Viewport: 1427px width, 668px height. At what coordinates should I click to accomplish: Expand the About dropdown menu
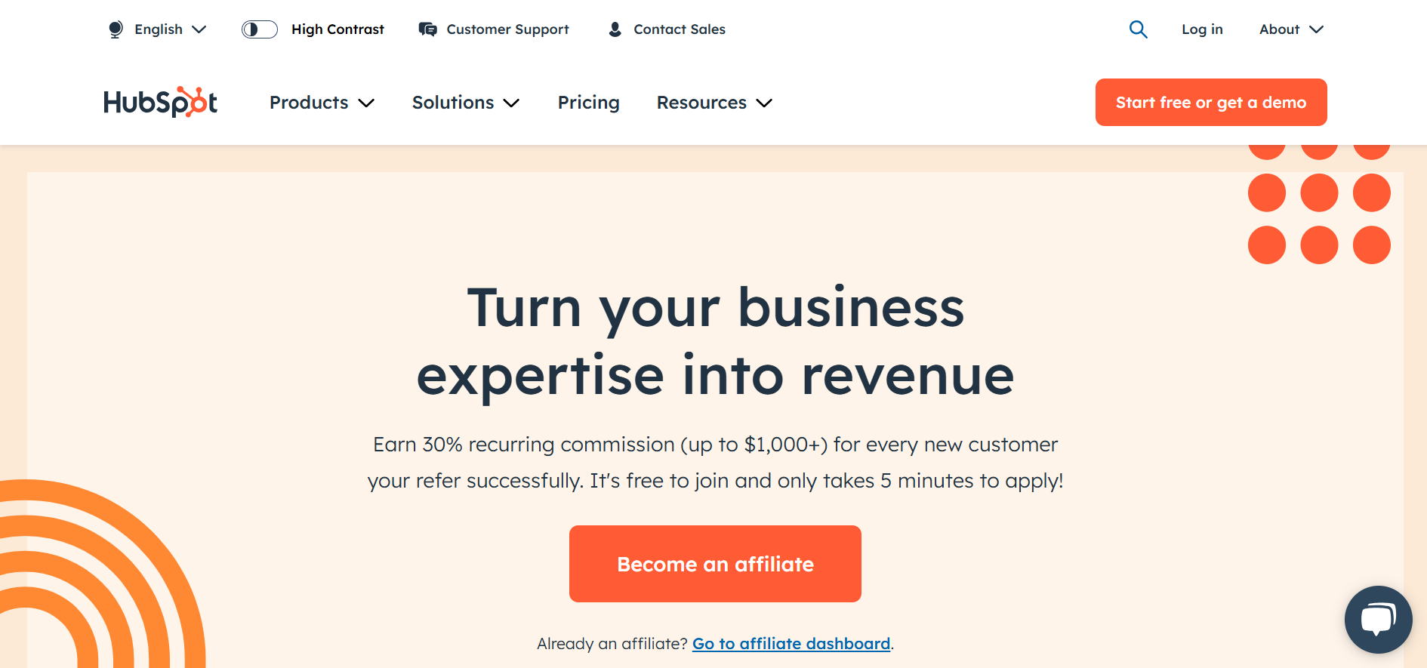(1291, 29)
